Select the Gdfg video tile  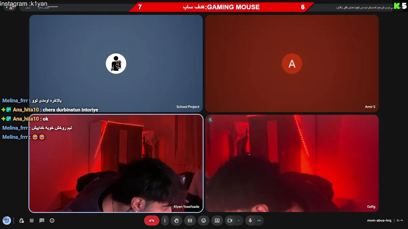[292, 163]
